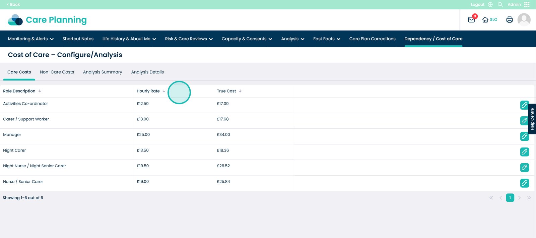Click the search magnifier icon in top bar
This screenshot has height=238, width=536.
click(500, 4)
